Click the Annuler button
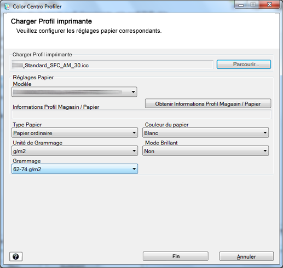The width and height of the screenshot is (283, 268). (x=246, y=257)
